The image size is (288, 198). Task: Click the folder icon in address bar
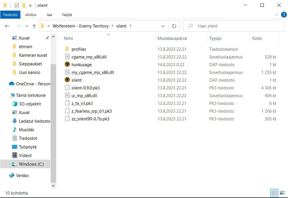click(x=42, y=26)
